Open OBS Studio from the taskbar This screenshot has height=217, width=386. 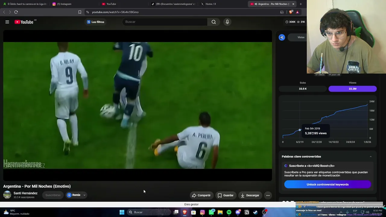[x=264, y=212]
